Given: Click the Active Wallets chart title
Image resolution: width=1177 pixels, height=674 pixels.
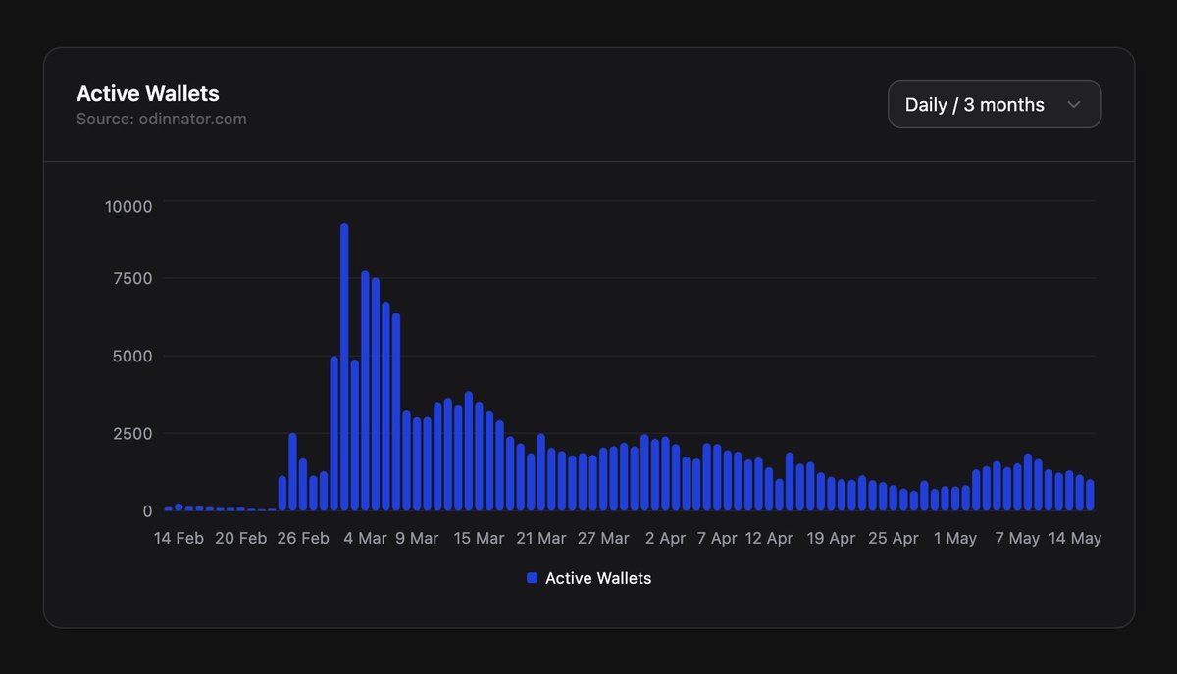Looking at the screenshot, I should [x=148, y=94].
